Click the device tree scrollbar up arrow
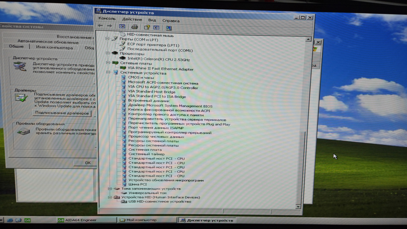Screen dimensions: 407x229 pyautogui.click(x=308, y=39)
